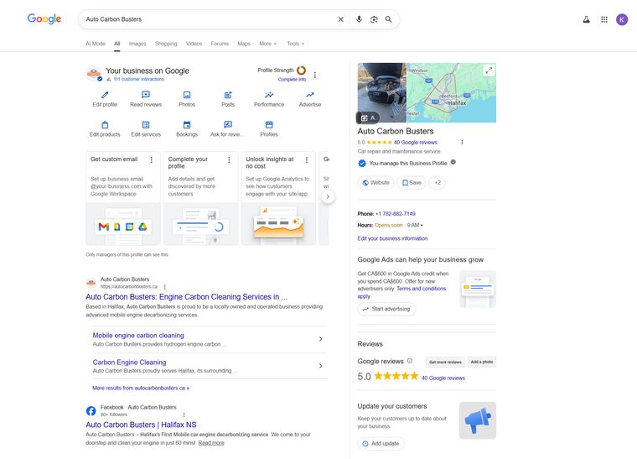This screenshot has width=637, height=459.
Task: Click the Website button
Action: pyautogui.click(x=375, y=183)
